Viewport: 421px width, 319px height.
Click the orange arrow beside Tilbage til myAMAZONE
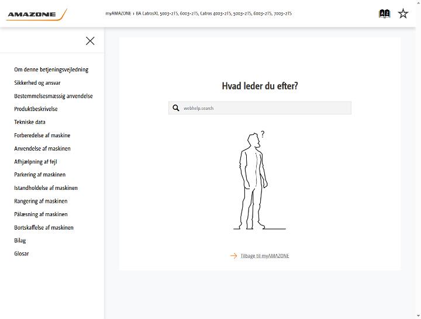[233, 256]
